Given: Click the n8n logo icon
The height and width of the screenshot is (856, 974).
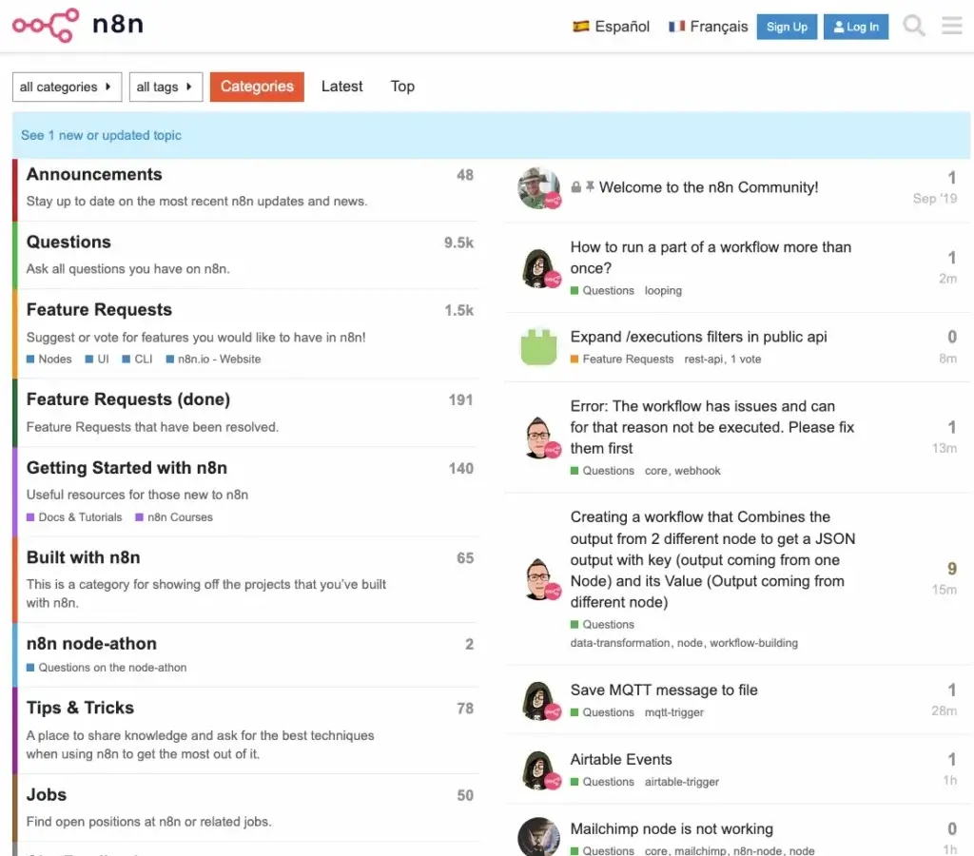Looking at the screenshot, I should coord(46,25).
